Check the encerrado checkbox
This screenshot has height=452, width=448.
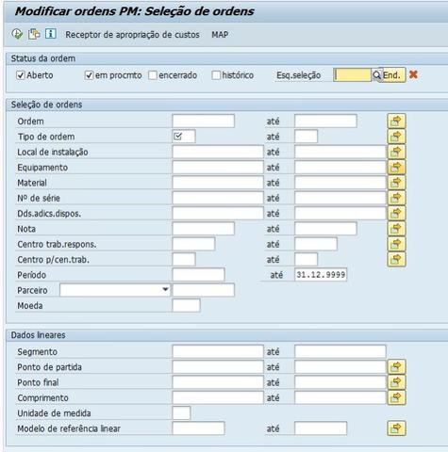pyautogui.click(x=153, y=75)
